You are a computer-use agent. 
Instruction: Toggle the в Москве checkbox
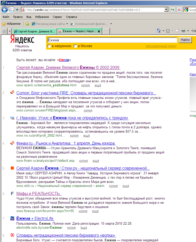click(75, 46)
